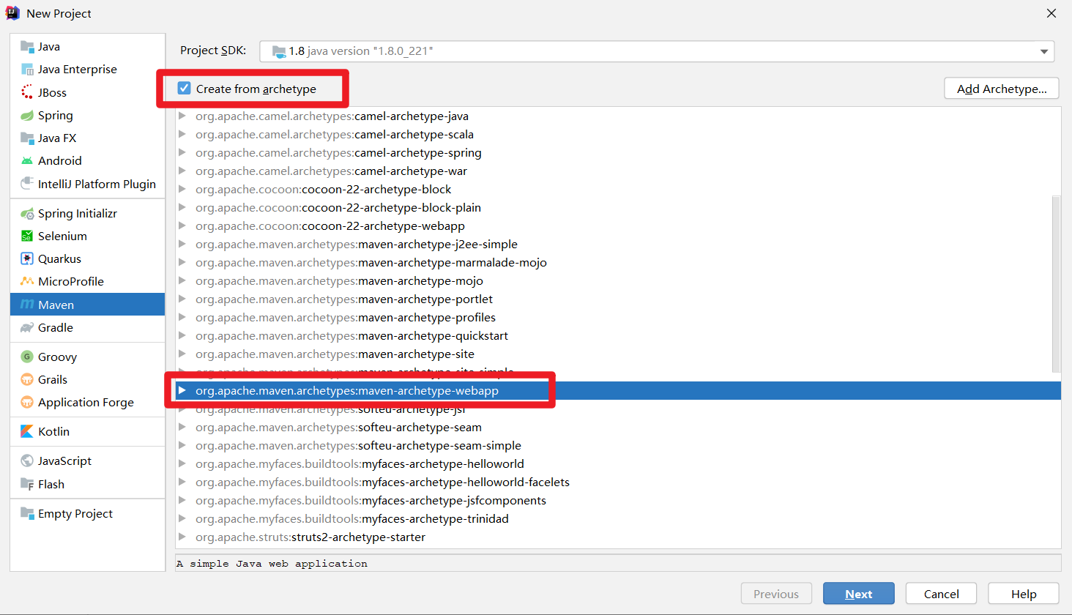
Task: Expand camel-archetype-scala node
Action: 182,134
